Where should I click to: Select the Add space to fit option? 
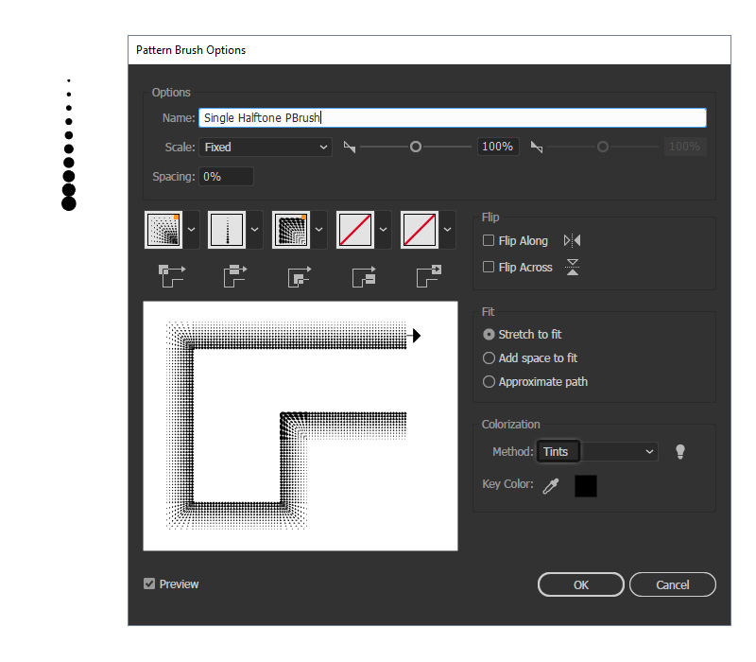[489, 358]
